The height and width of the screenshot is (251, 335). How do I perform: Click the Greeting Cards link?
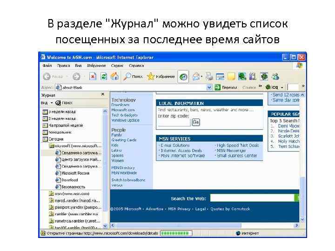pos(124,140)
